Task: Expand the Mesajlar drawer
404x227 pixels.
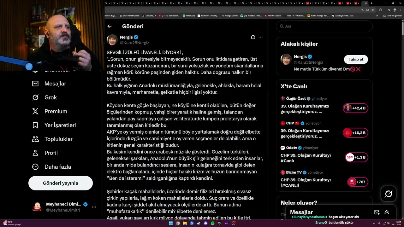Action: pos(387,212)
